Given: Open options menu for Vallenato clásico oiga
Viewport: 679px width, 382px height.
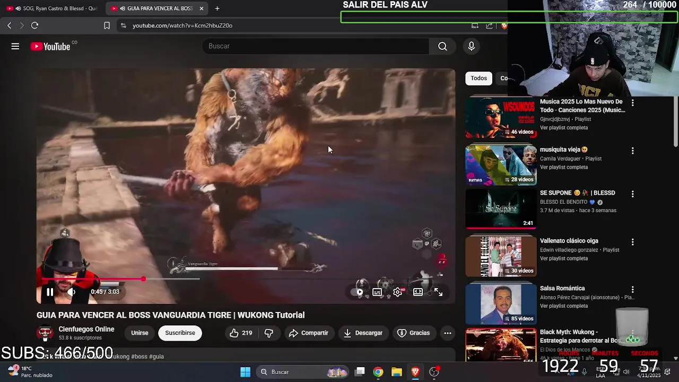Looking at the screenshot, I should tap(632, 242).
